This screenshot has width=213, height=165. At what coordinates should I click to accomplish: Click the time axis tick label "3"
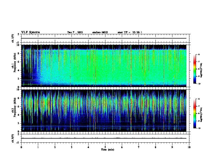(72, 147)
